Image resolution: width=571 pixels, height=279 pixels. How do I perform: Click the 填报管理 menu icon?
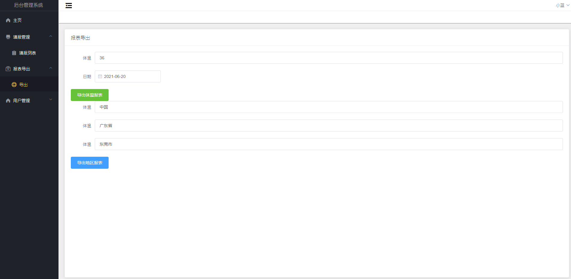[x=8, y=37]
